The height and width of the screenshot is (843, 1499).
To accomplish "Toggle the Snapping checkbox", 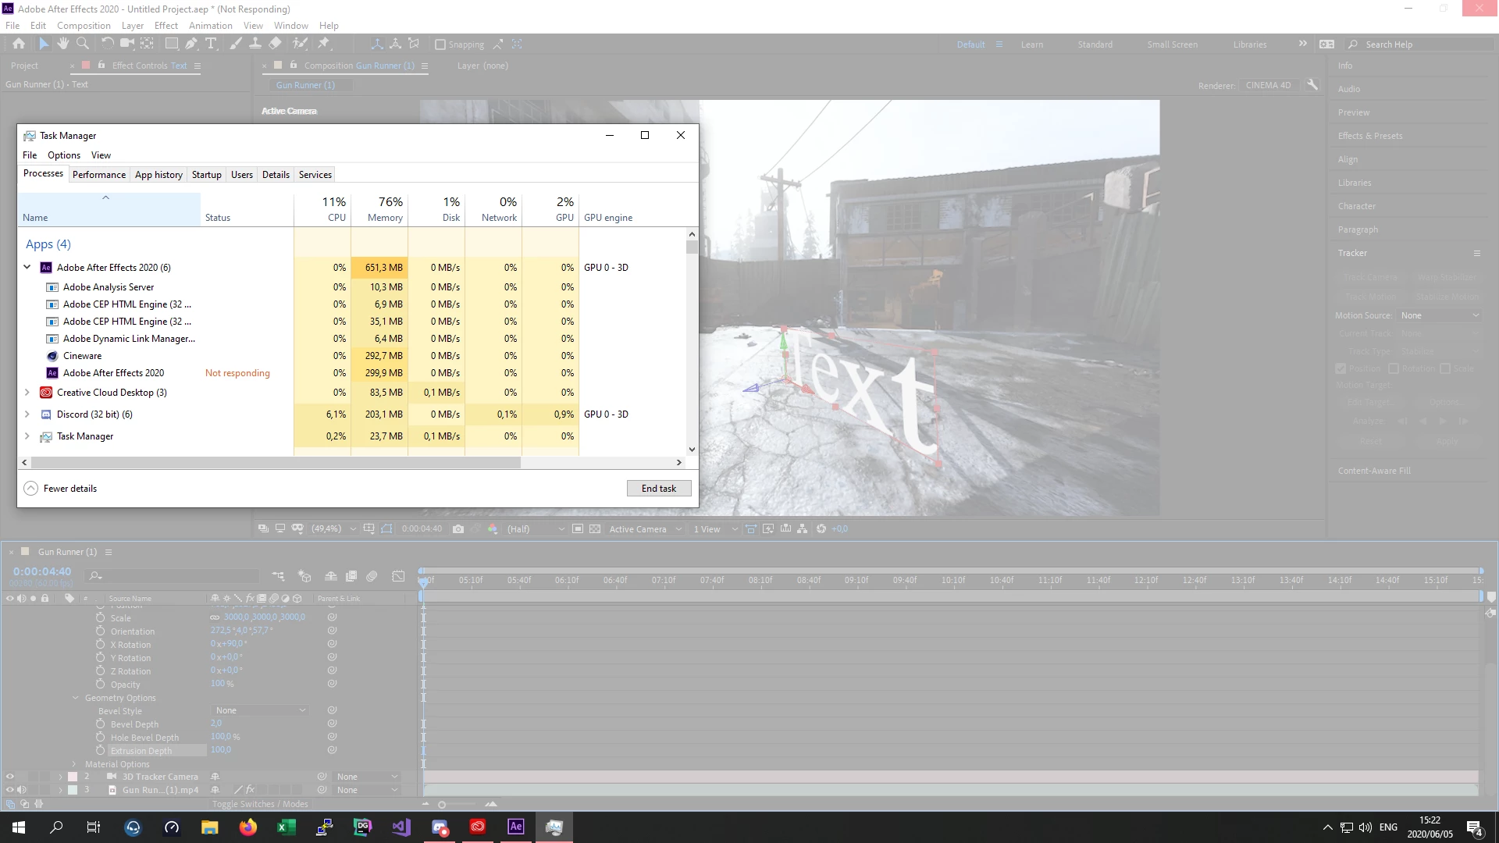I will (x=440, y=44).
